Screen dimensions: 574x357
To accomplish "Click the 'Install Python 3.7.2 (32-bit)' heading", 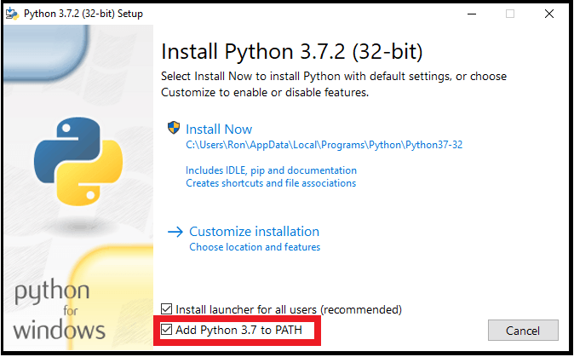I will coord(291,50).
